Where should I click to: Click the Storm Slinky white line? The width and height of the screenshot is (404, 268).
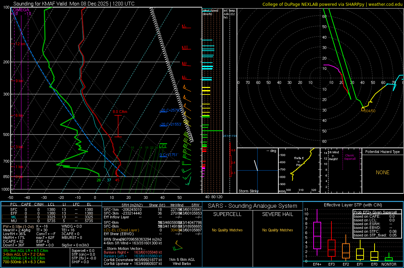256,165
